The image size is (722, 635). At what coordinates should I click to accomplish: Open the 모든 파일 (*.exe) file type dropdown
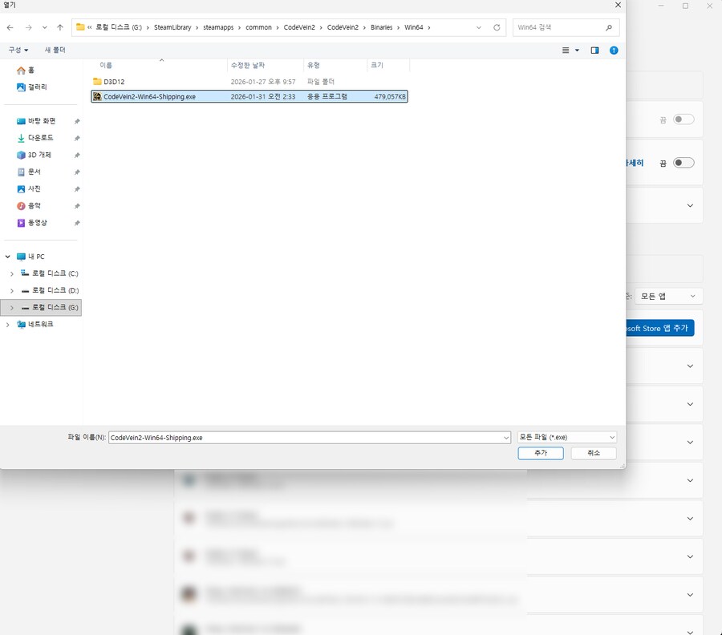(566, 438)
